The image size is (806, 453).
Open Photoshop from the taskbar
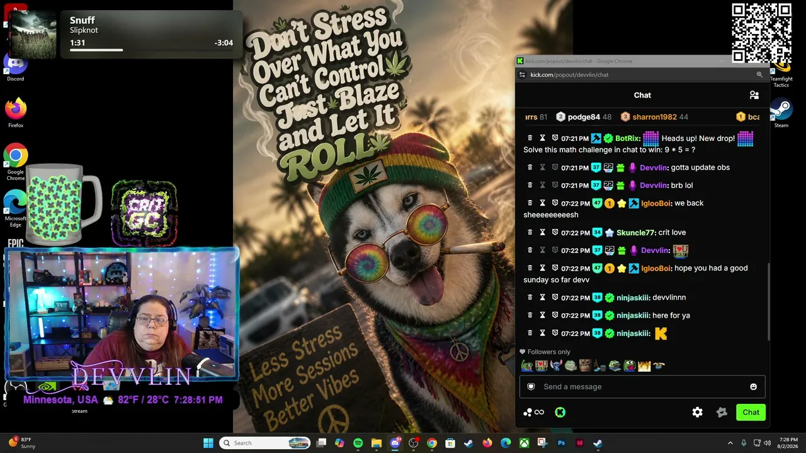click(x=561, y=443)
